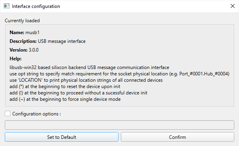The image size is (239, 146).
Task: Click the bold 'Description:' label
Action: coord(23,41)
